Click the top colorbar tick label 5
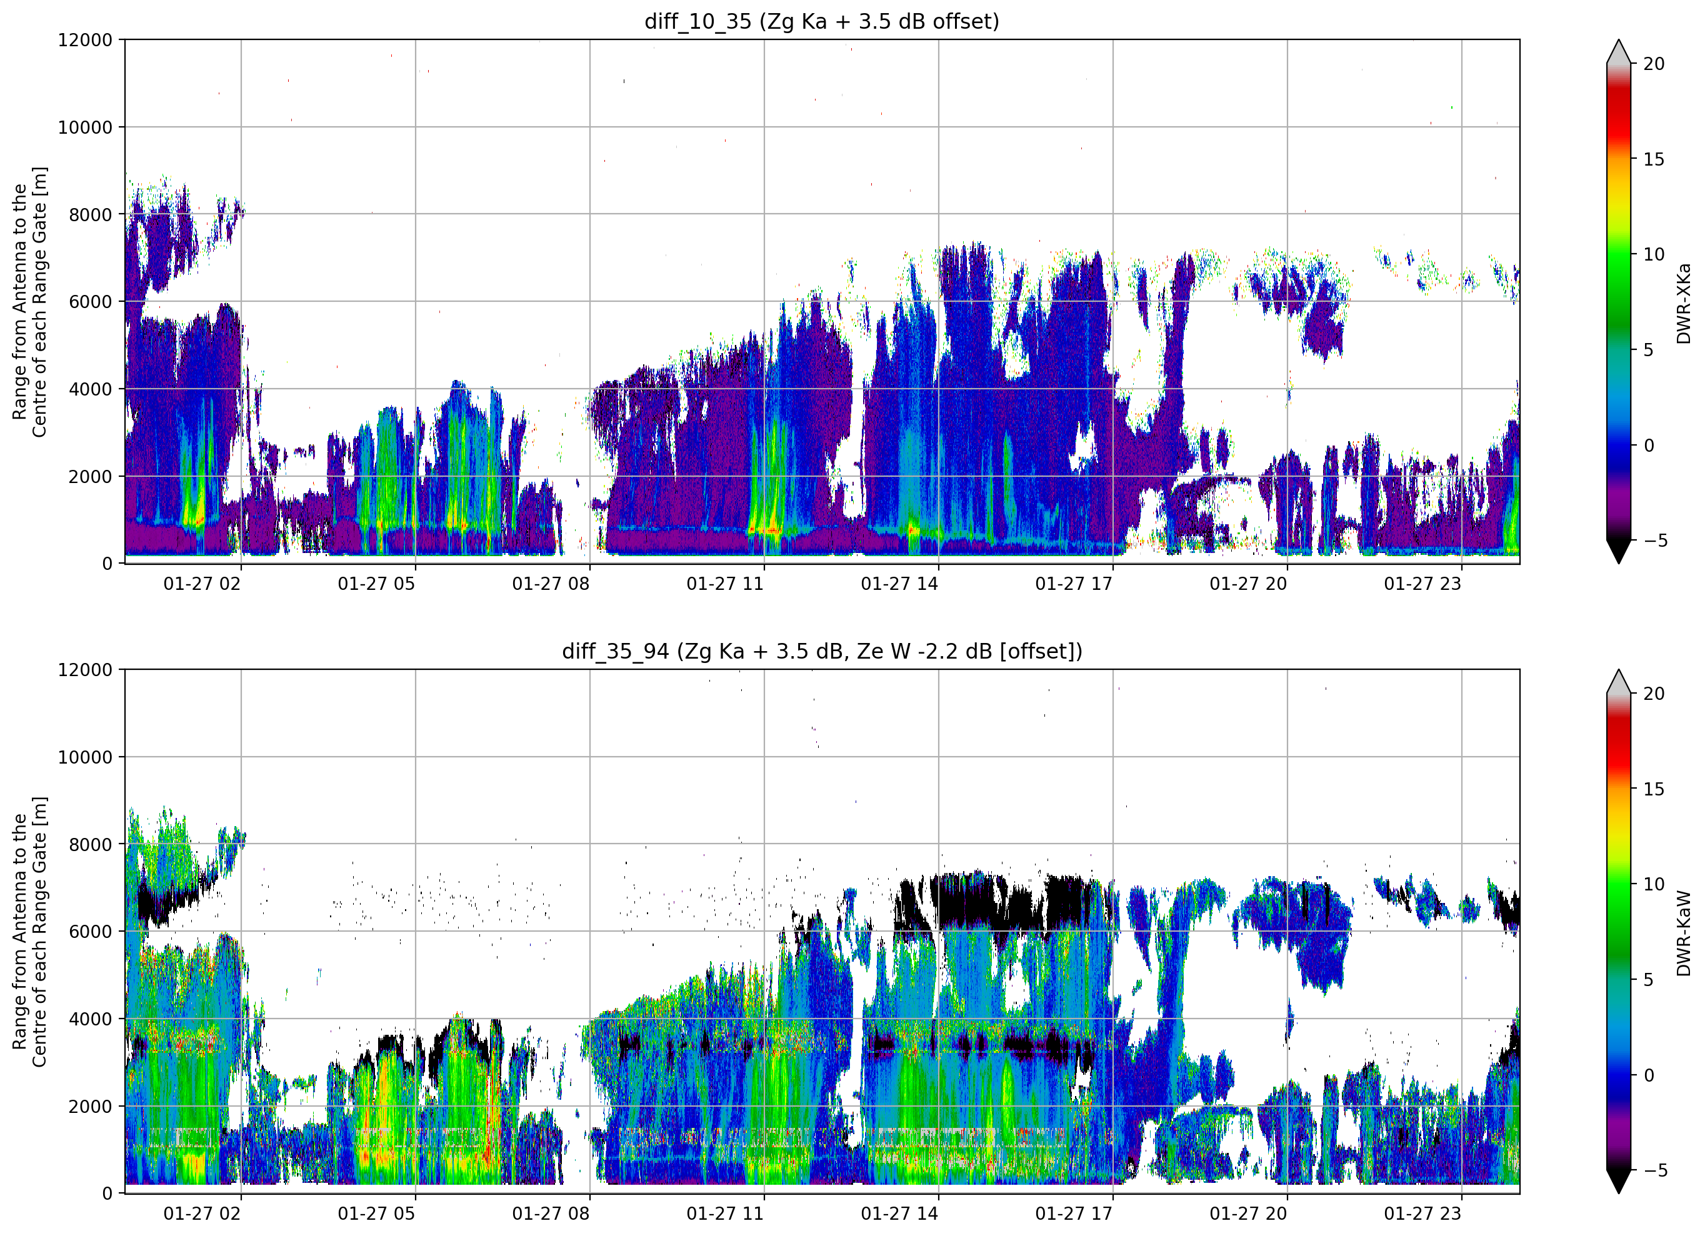Image resolution: width=1705 pixels, height=1236 pixels. [x=1649, y=349]
